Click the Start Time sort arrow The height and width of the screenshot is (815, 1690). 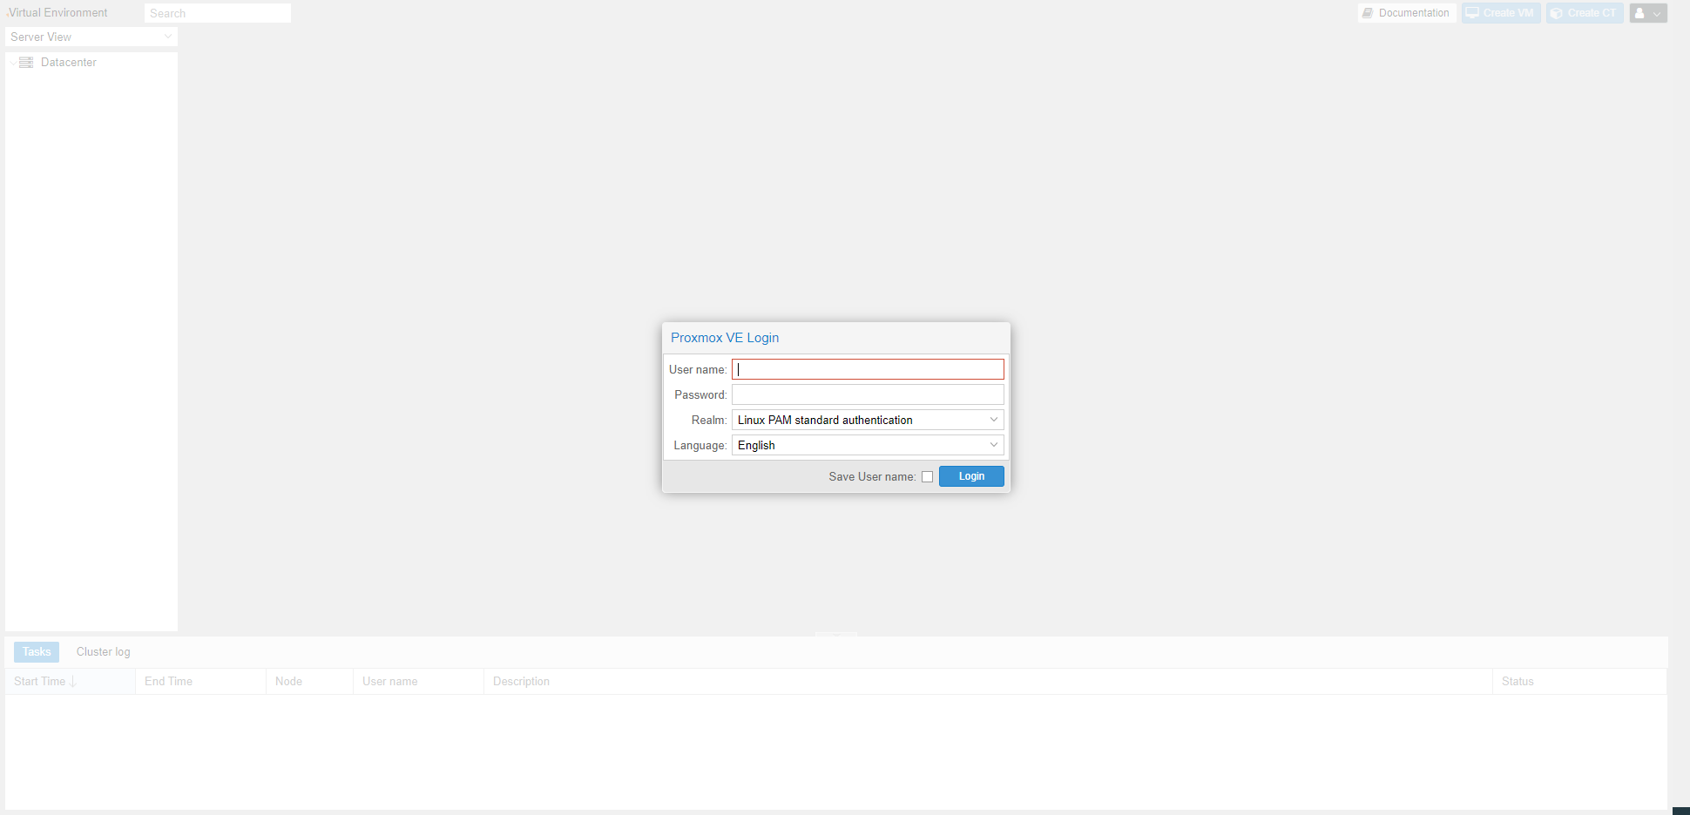[x=72, y=682]
